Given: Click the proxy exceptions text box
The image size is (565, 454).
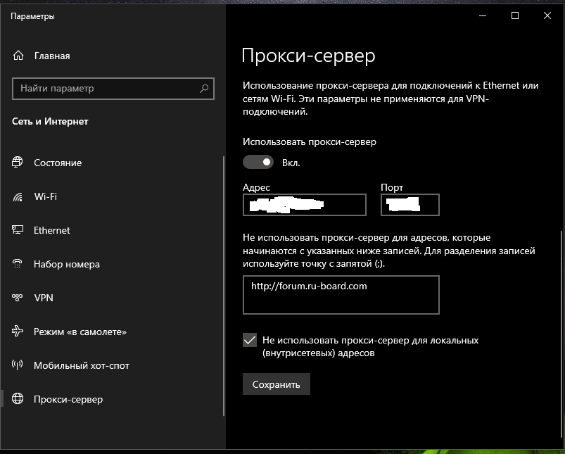Looking at the screenshot, I should (x=341, y=295).
